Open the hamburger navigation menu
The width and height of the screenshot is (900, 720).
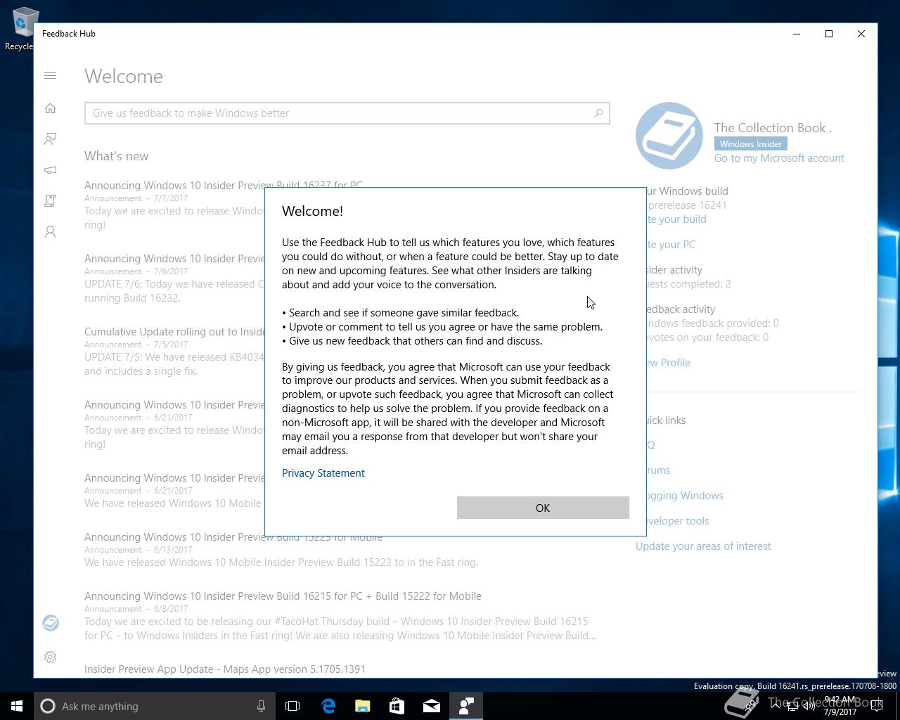pos(50,76)
